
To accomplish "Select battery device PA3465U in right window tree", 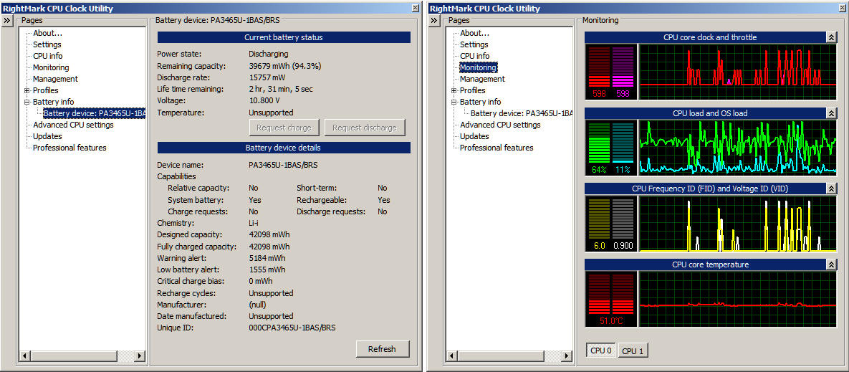I will click(522, 113).
